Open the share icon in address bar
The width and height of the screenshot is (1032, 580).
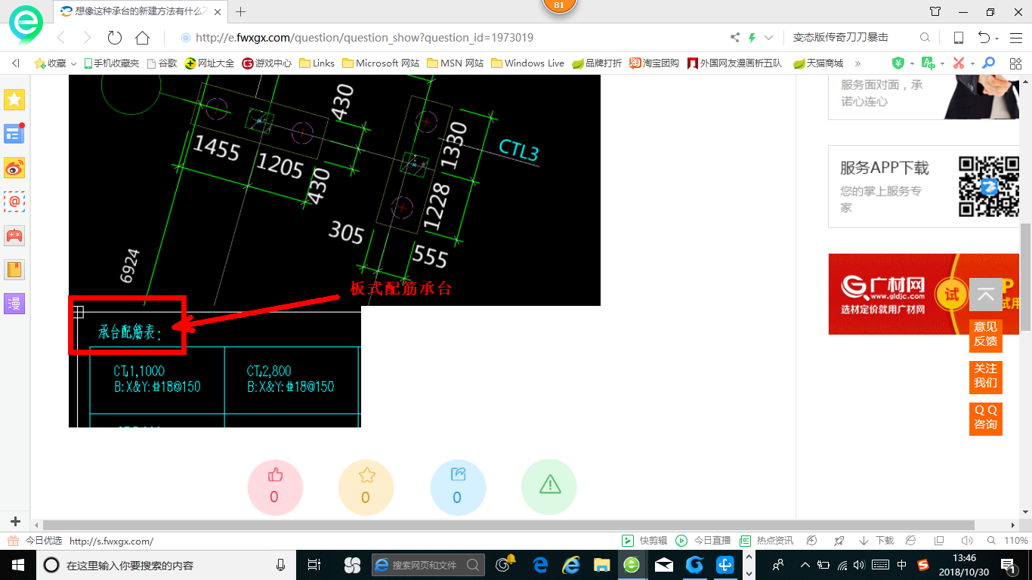click(x=735, y=38)
